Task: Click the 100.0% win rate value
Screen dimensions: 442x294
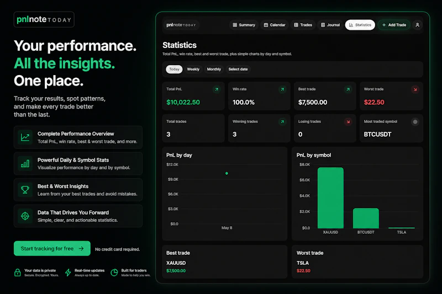Action: tap(244, 103)
